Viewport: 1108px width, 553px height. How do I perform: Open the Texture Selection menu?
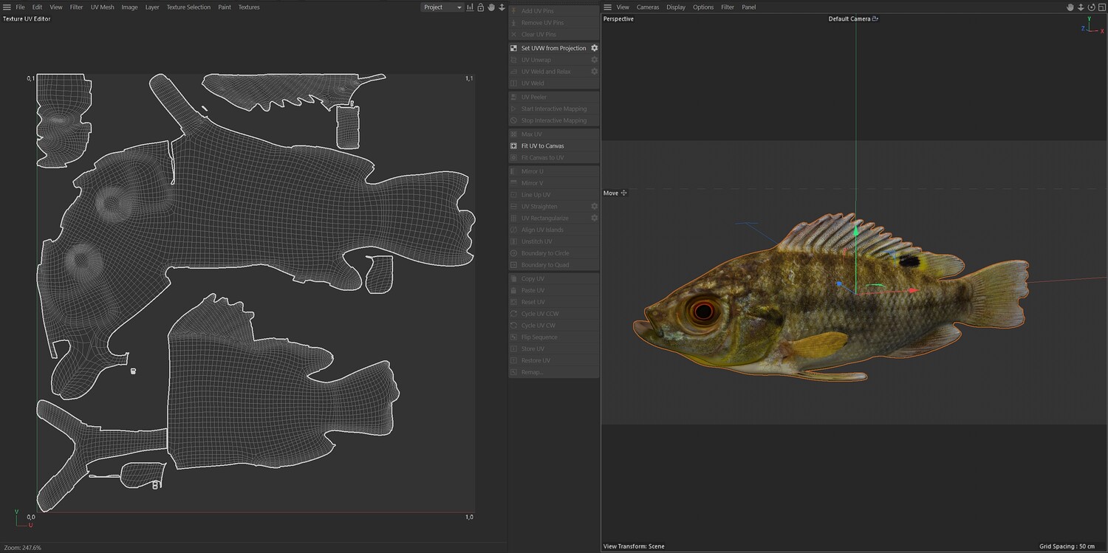(x=188, y=7)
